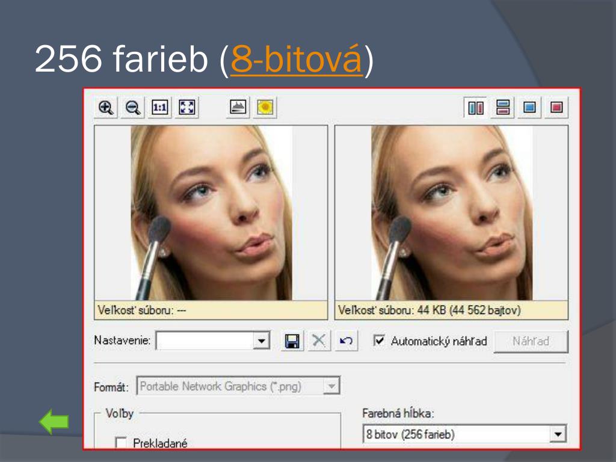The height and width of the screenshot is (462, 616).
Task: Switch to horizontal stacked split view
Action: coord(503,107)
